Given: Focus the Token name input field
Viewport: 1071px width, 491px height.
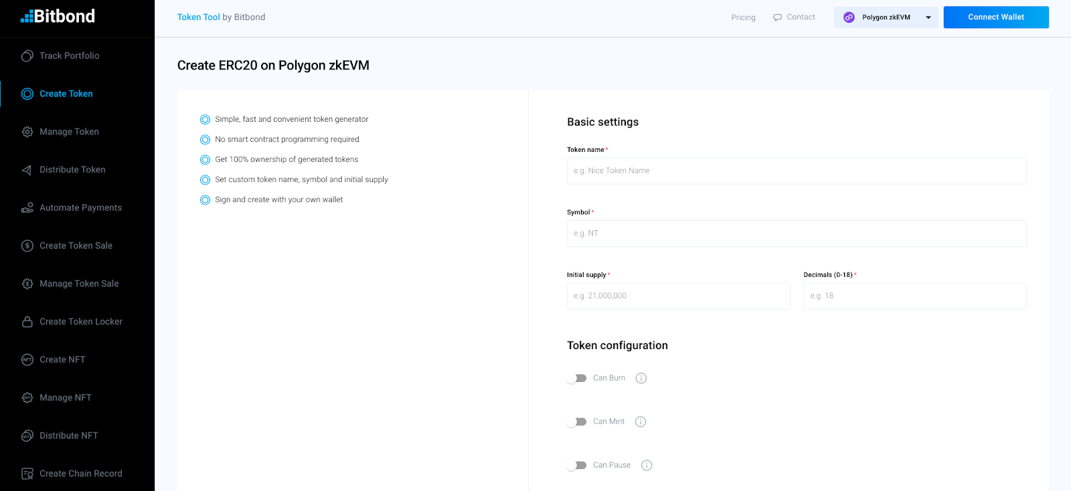Looking at the screenshot, I should [796, 171].
